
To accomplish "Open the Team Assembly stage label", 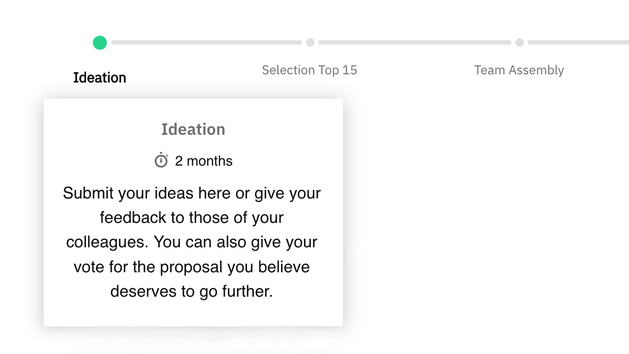I will 519,70.
